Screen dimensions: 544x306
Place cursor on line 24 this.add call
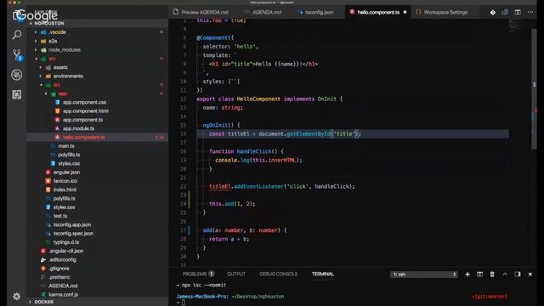click(232, 204)
